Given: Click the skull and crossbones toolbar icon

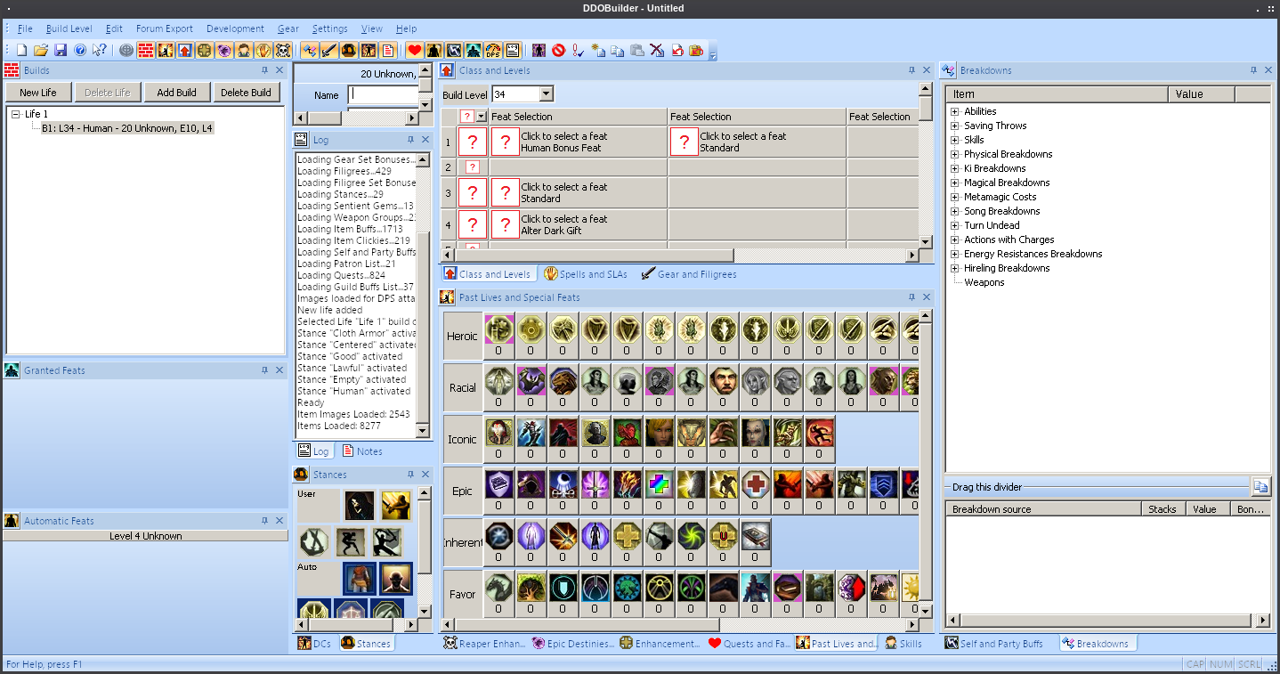Looking at the screenshot, I should coord(283,51).
